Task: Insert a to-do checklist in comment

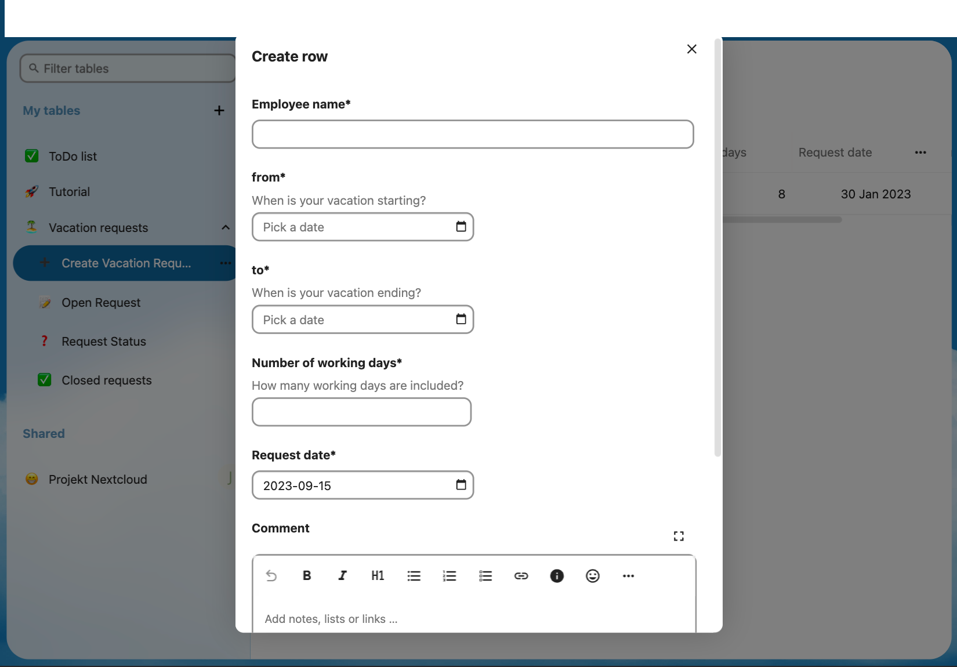Action: (x=485, y=575)
